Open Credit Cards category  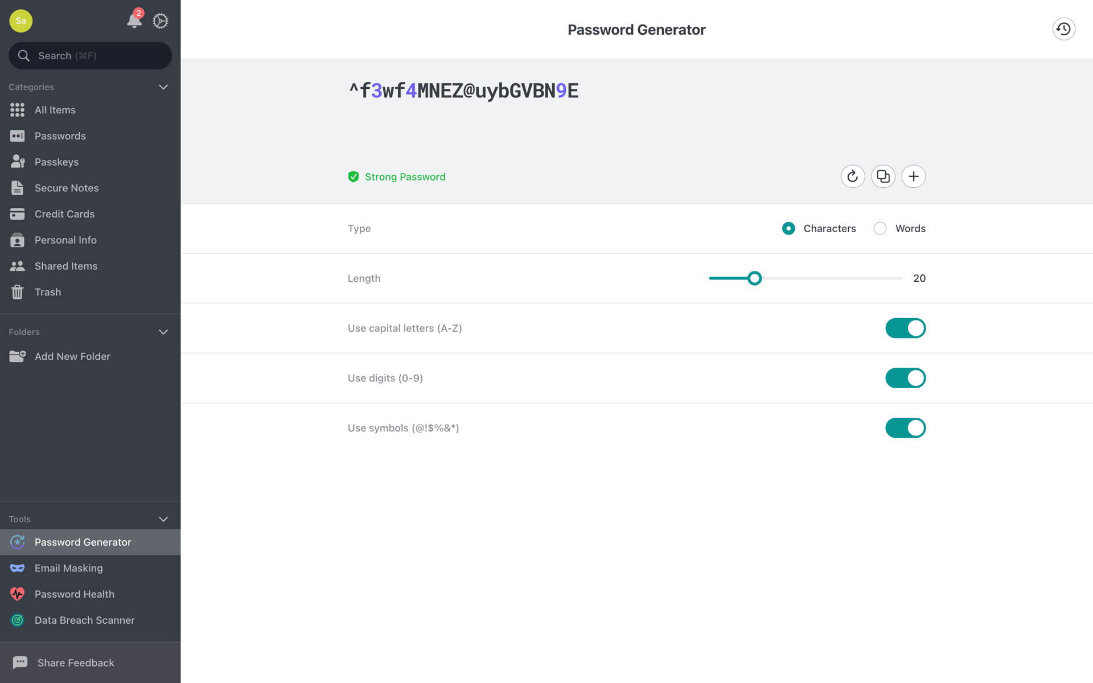tap(64, 214)
